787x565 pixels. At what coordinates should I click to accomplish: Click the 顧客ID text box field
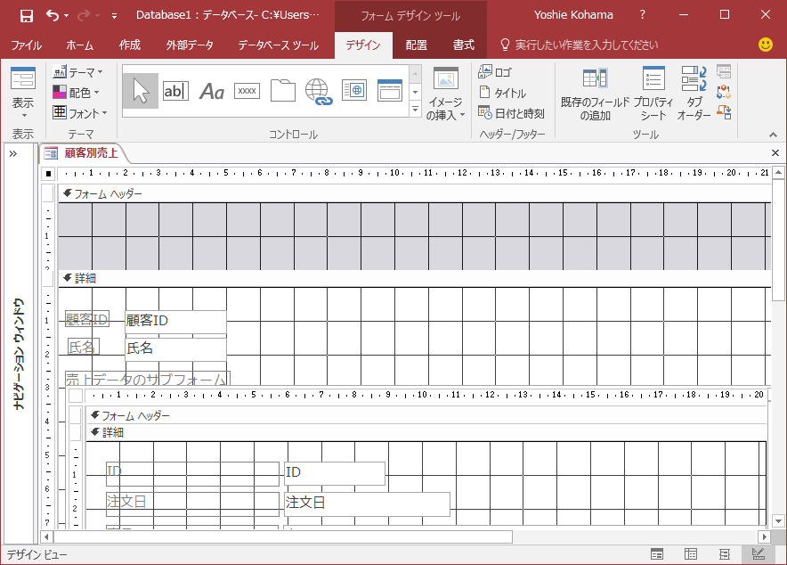click(x=175, y=321)
